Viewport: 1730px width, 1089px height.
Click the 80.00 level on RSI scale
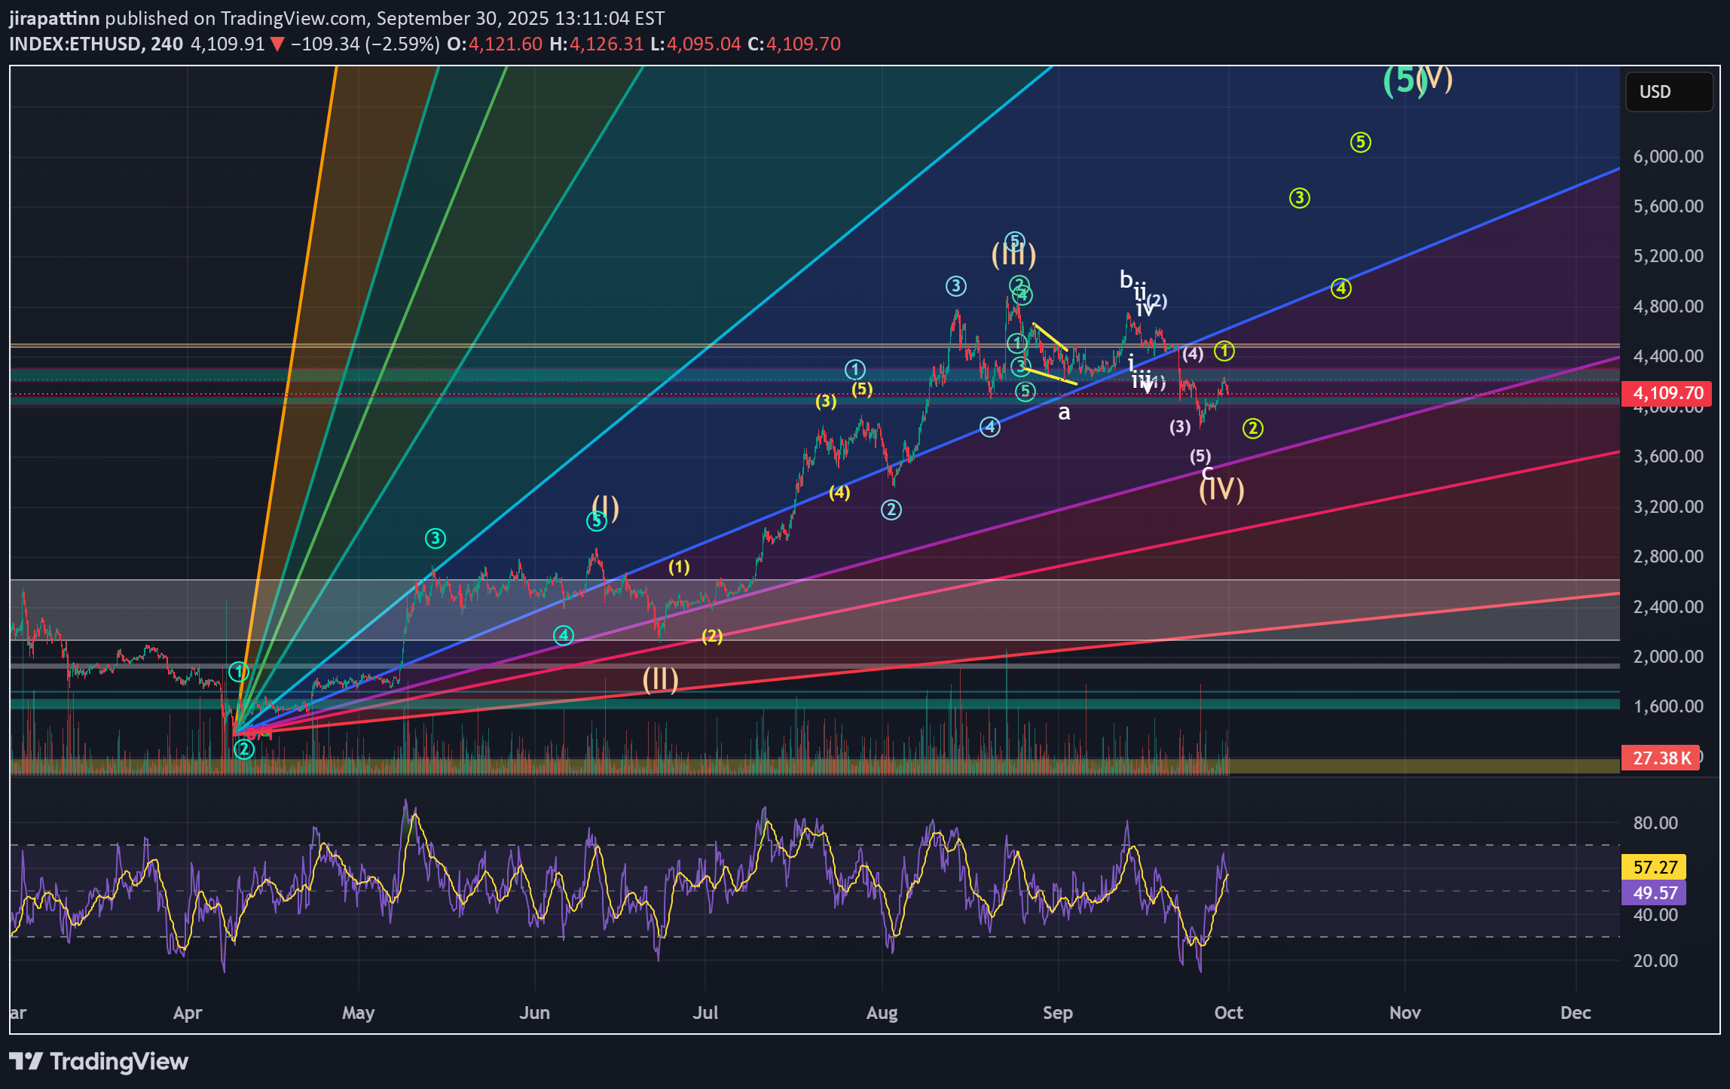coord(1655,823)
